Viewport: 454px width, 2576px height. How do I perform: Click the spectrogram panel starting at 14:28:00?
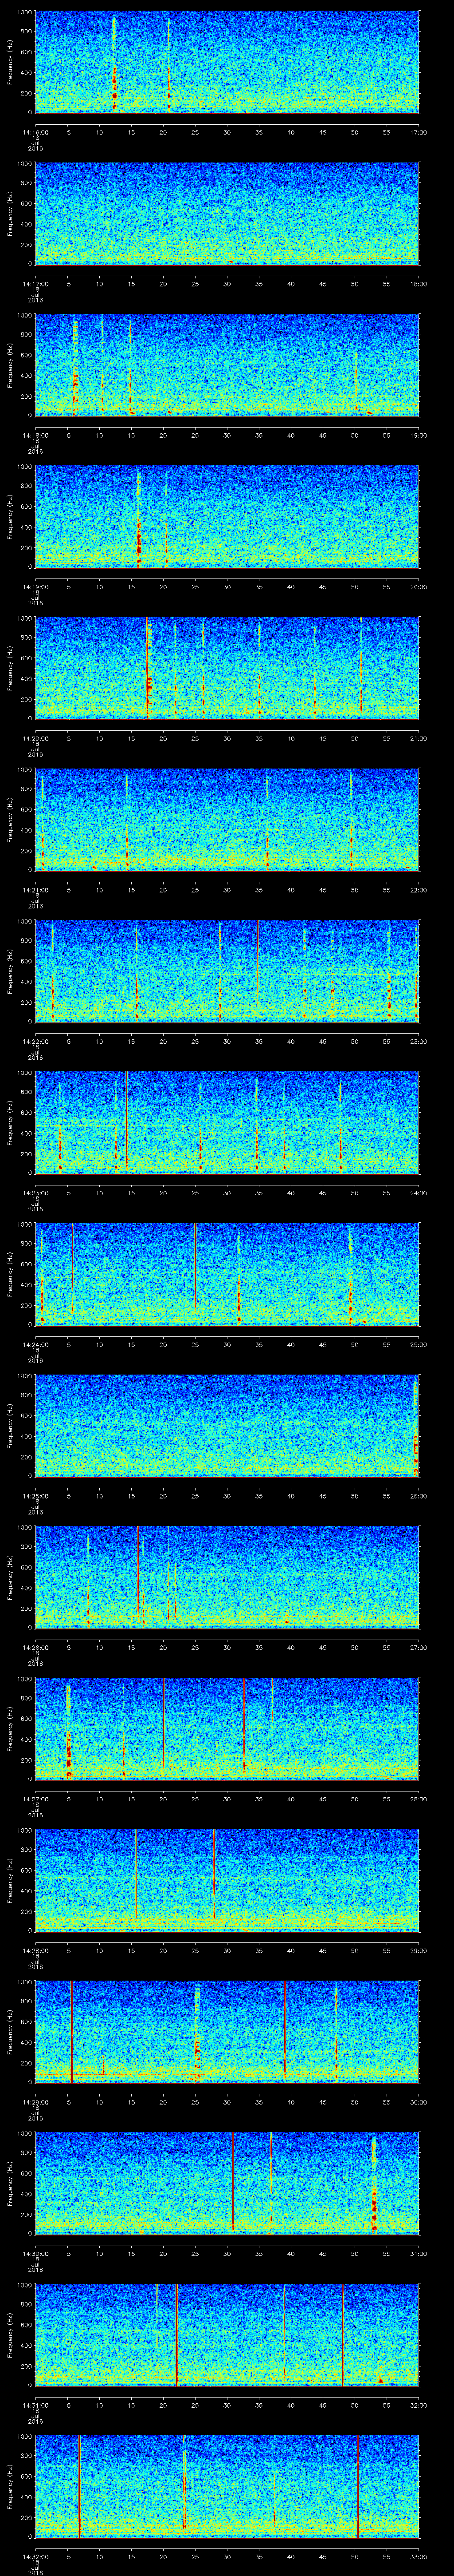pyautogui.click(x=227, y=1879)
